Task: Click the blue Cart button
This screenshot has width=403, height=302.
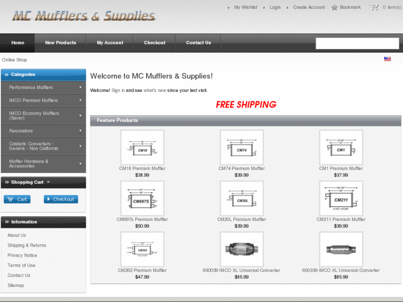Action: click(17, 199)
